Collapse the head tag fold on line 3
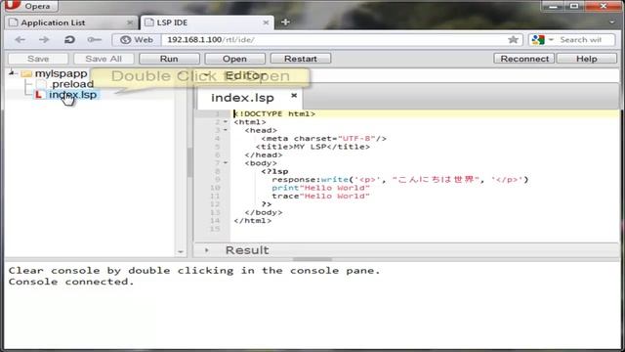625x352 pixels. 226,130
